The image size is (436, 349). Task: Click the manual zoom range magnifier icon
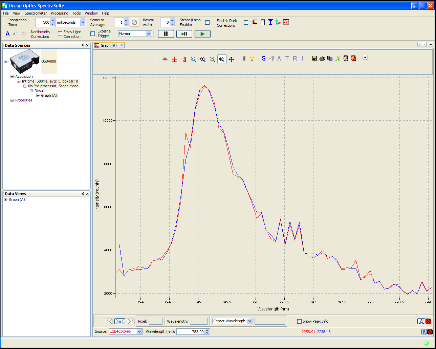[193, 59]
